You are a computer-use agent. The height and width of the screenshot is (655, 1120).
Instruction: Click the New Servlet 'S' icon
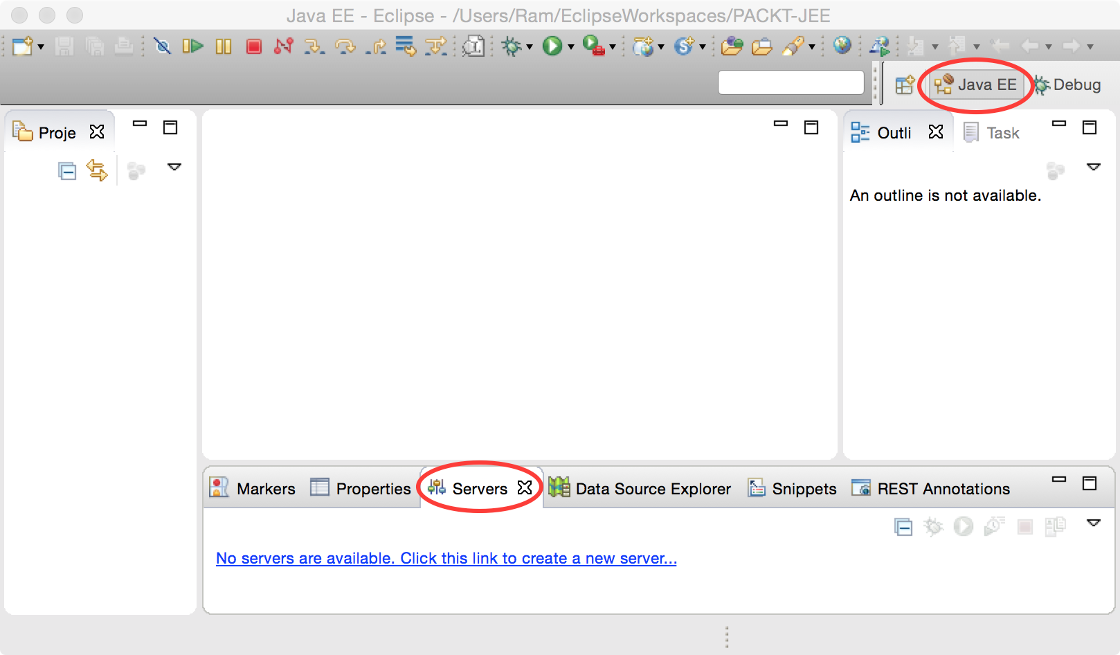[685, 46]
